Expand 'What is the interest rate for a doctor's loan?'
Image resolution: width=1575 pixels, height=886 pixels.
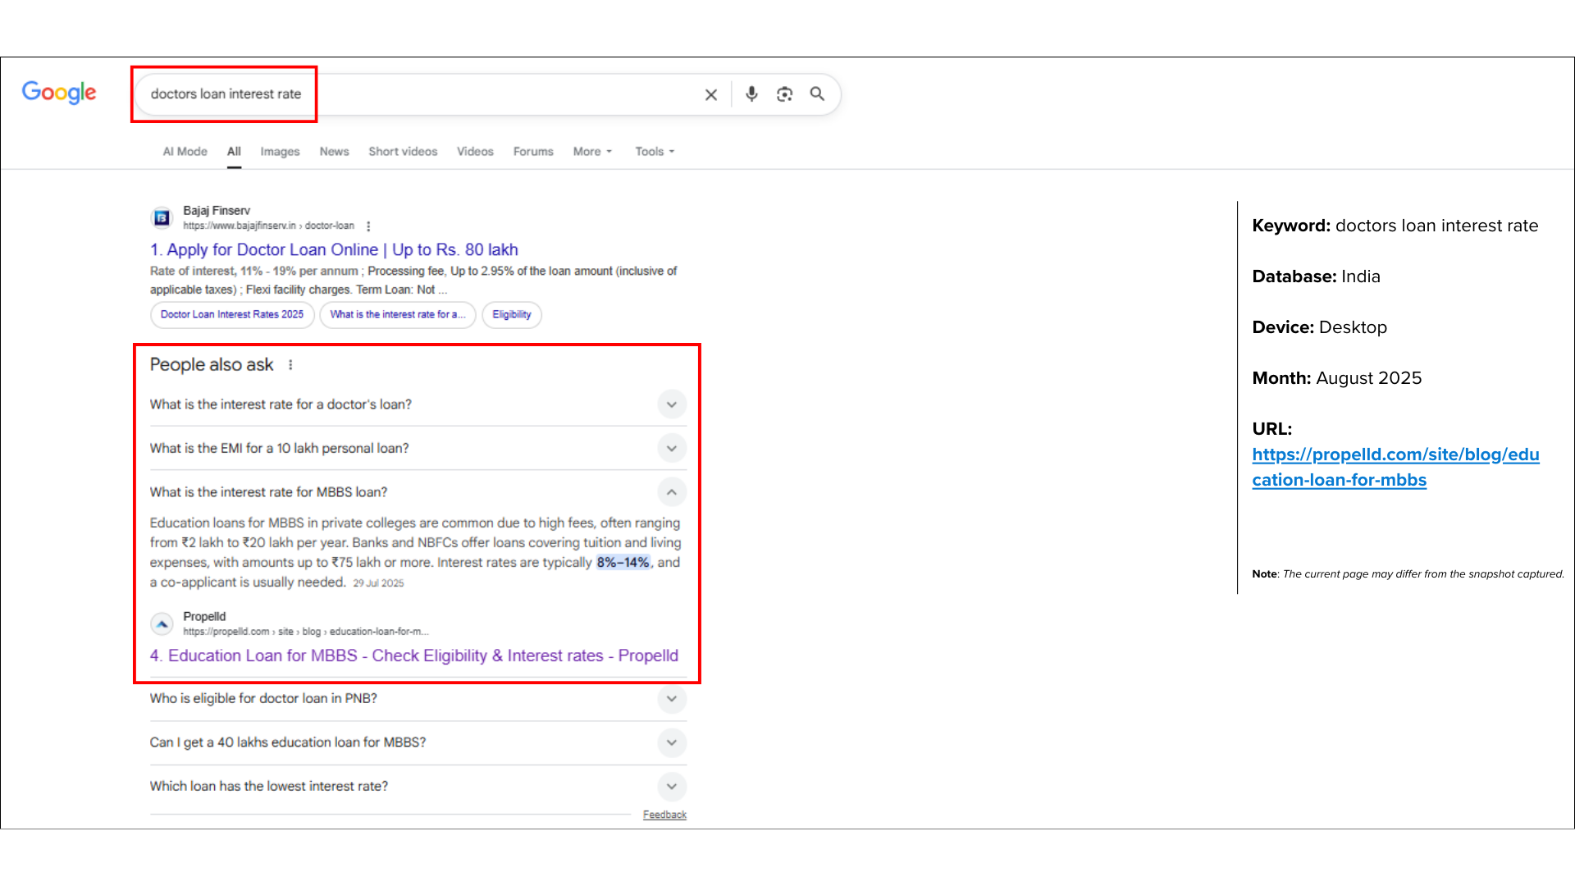[671, 404]
